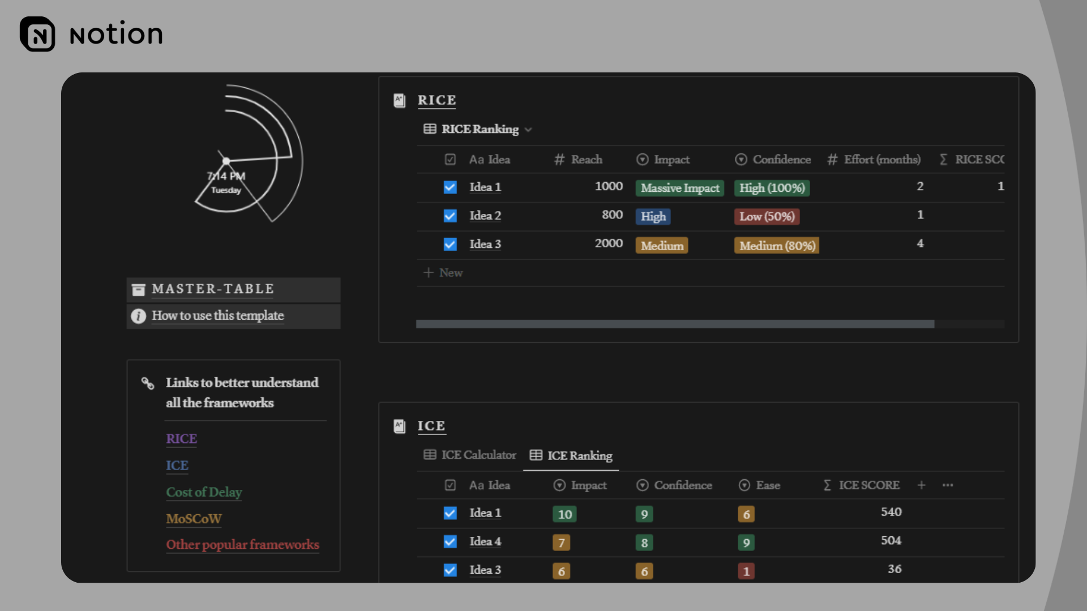Open Idea 4 in ICE table
The width and height of the screenshot is (1087, 611).
pos(485,542)
